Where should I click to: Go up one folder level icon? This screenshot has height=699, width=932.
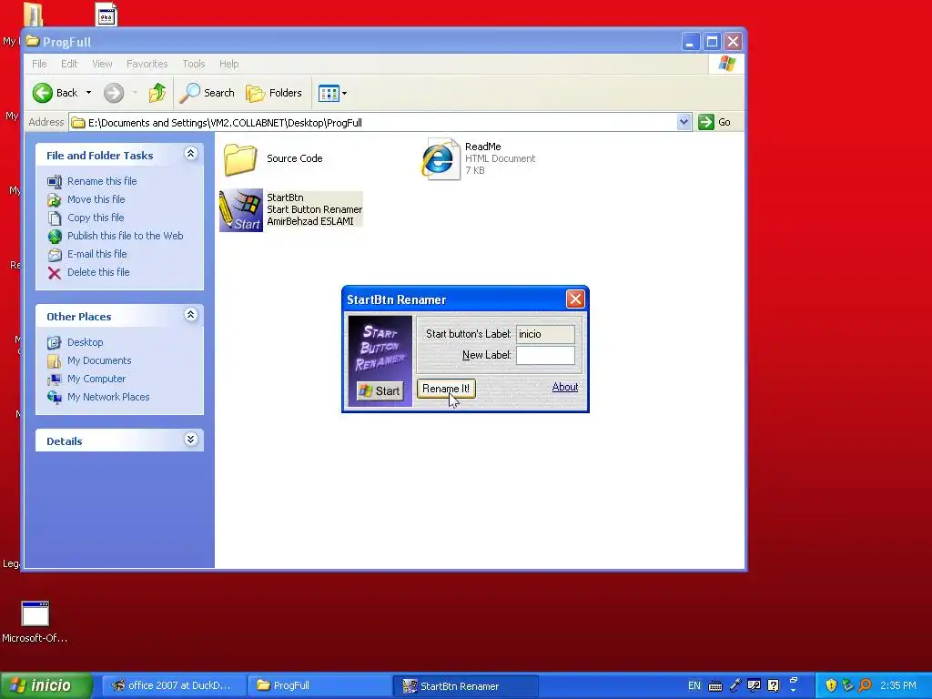tap(157, 93)
